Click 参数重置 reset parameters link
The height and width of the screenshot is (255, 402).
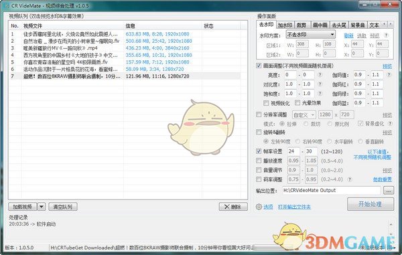[383, 179]
